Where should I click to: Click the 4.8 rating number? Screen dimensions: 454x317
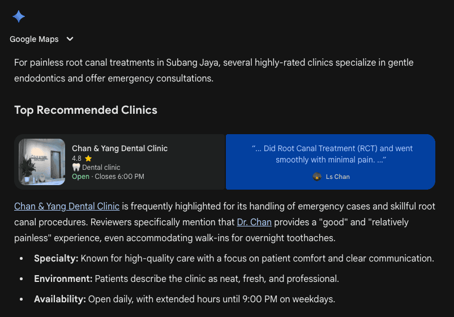[76, 158]
